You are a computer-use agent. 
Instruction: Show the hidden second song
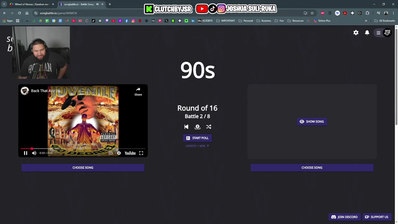point(312,122)
